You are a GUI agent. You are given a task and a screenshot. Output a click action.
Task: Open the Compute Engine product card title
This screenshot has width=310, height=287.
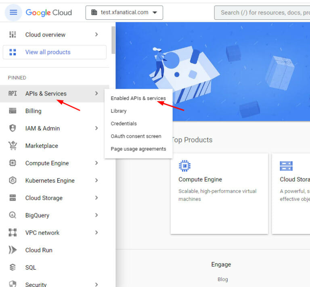(200, 179)
